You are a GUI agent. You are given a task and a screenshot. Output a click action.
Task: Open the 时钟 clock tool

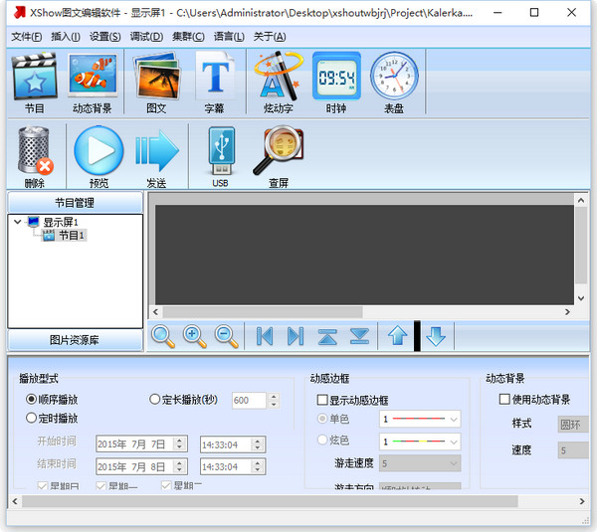coord(336,82)
